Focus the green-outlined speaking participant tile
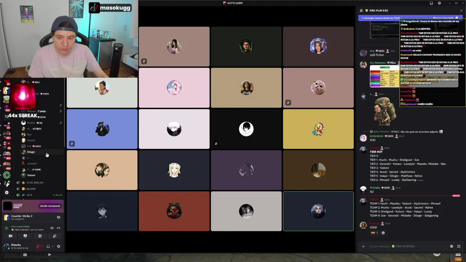The image size is (466, 262). pyautogui.click(x=318, y=211)
